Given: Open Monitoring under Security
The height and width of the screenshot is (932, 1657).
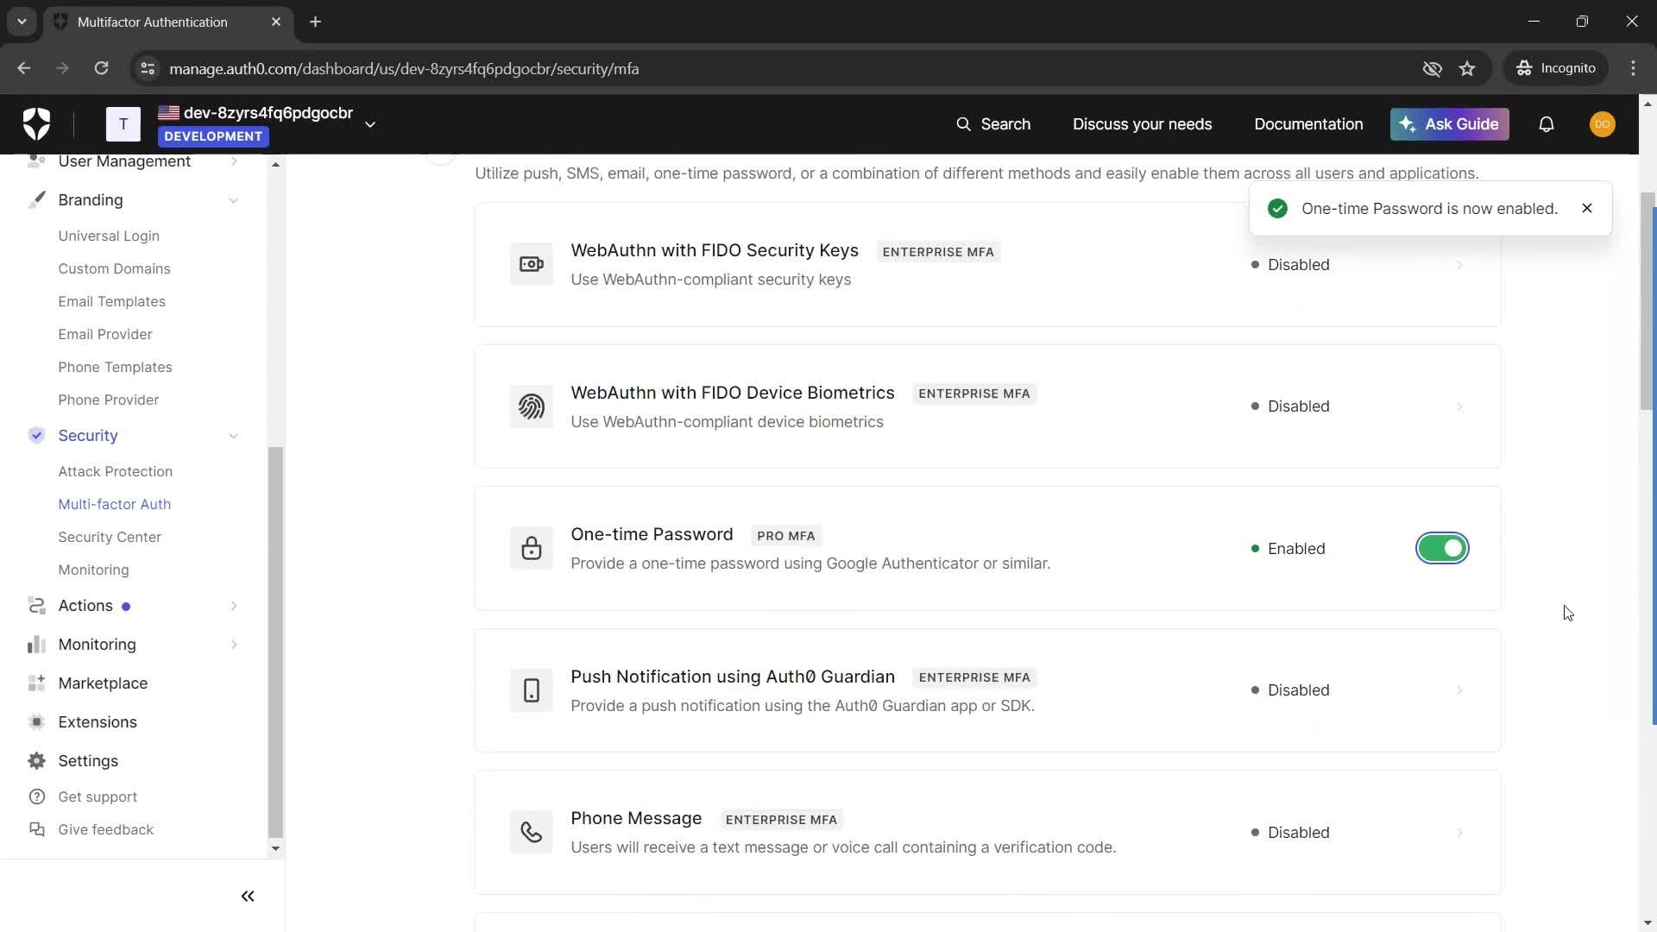Looking at the screenshot, I should point(93,570).
